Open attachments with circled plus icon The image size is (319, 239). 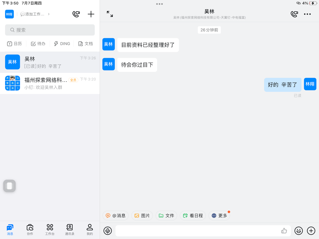point(311,231)
